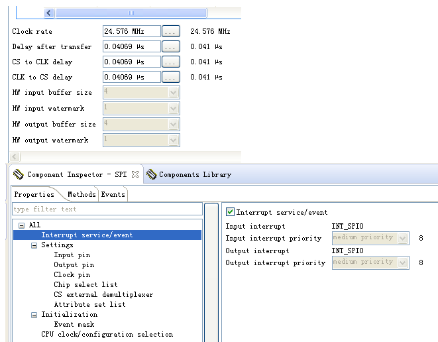Open the Components Library tab

[x=190, y=174]
